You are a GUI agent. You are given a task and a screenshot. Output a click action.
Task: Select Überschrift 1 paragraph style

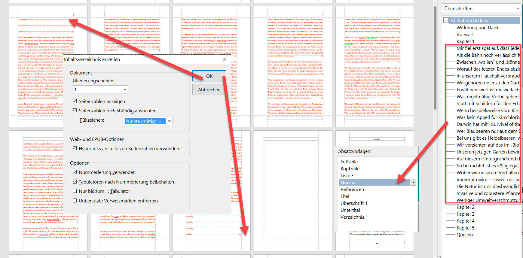354,203
